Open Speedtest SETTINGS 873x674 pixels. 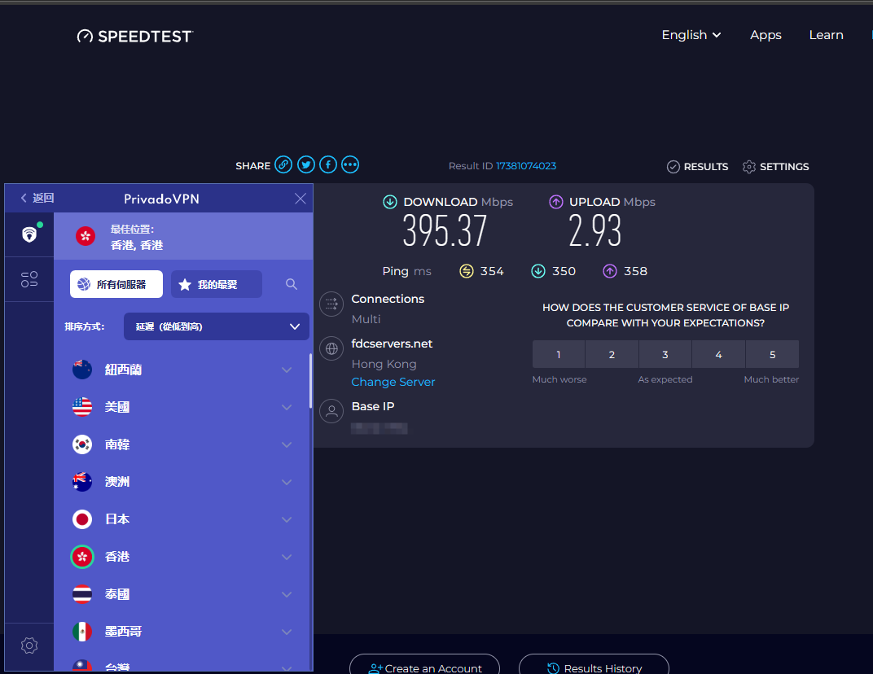[x=775, y=166]
